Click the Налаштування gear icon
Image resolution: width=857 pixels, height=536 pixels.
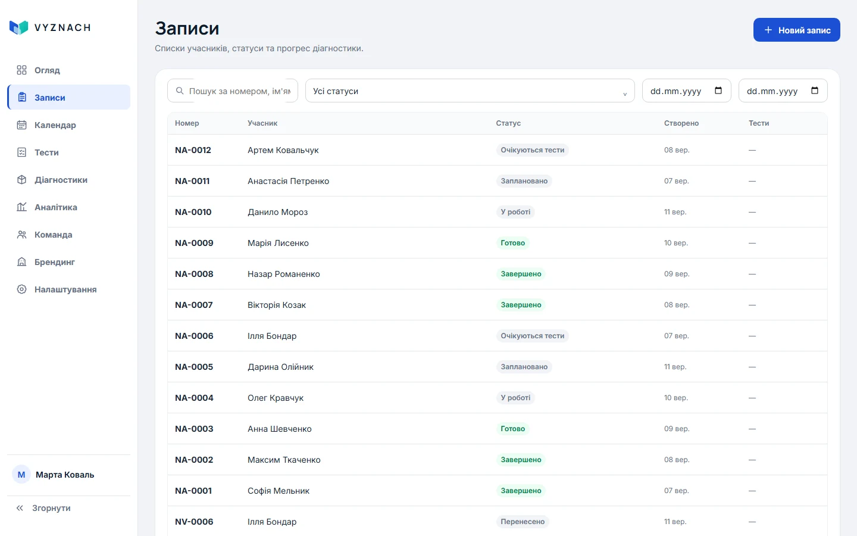click(x=22, y=289)
